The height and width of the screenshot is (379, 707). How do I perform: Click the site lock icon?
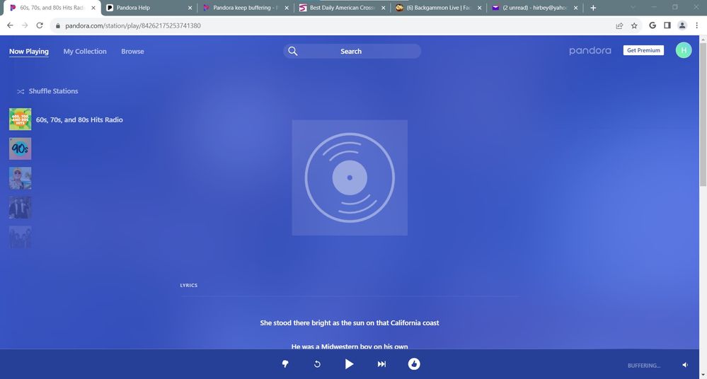[58, 25]
